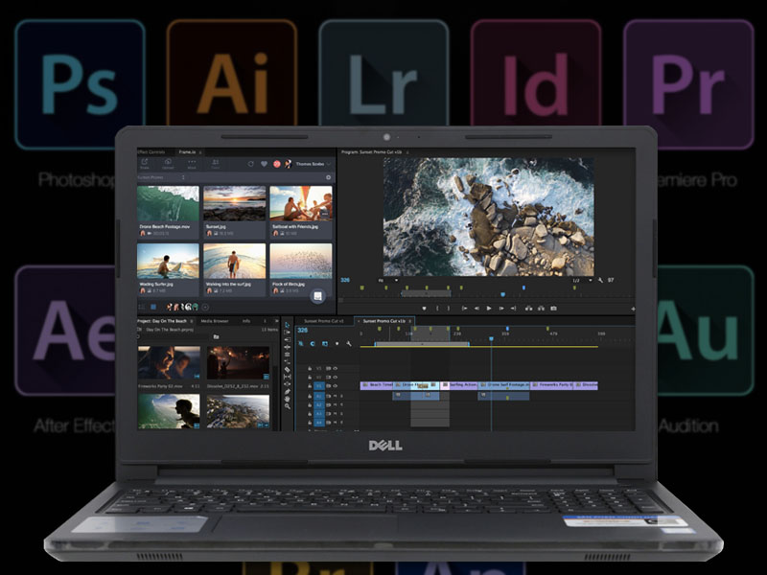
Task: Click the Step Back one frame button
Action: point(476,309)
